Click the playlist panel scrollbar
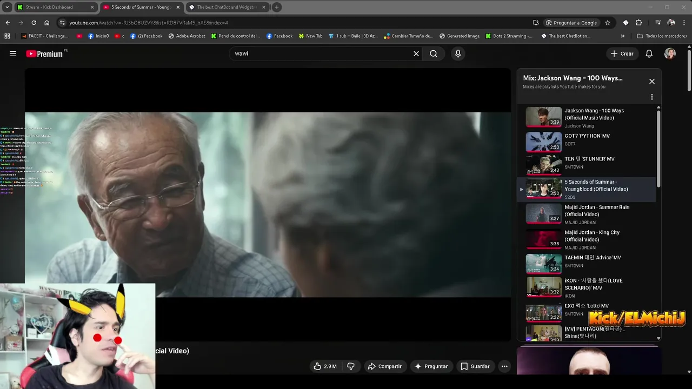The width and height of the screenshot is (692, 389). coord(658,149)
